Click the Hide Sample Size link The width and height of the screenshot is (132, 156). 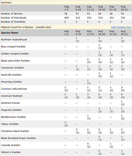click(x=121, y=27)
